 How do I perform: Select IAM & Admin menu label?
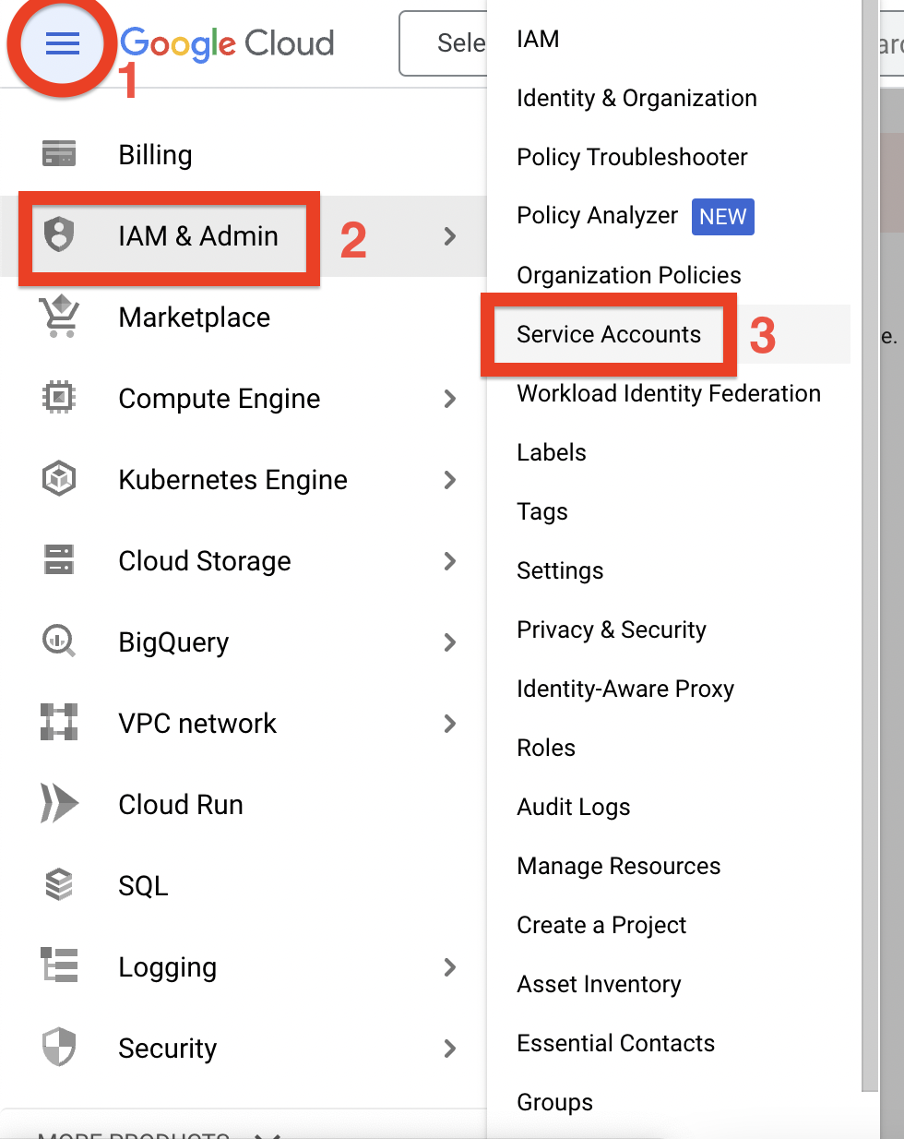click(198, 236)
